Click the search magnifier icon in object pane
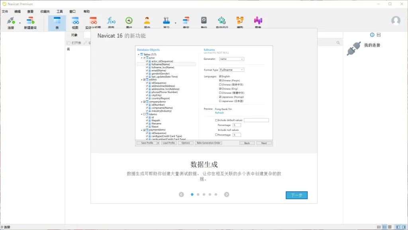The height and width of the screenshot is (230, 408). click(338, 43)
